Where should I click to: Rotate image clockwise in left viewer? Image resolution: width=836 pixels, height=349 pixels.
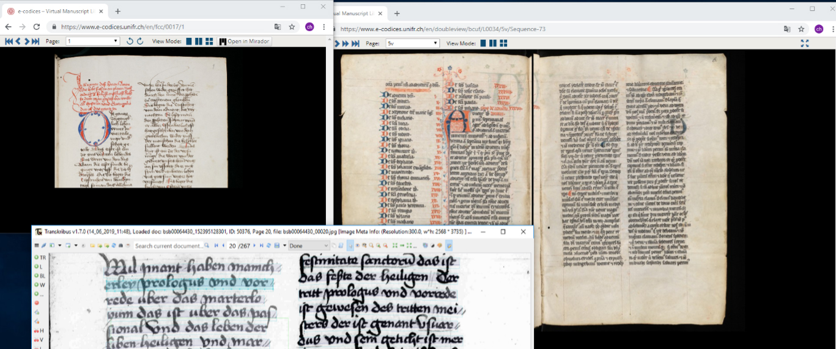pyautogui.click(x=140, y=41)
